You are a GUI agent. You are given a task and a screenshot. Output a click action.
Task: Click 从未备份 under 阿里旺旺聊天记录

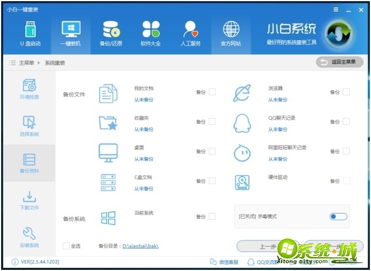pos(278,159)
